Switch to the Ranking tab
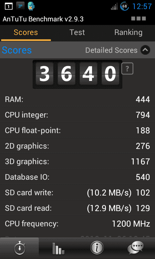This screenshot has width=155, height=259. tap(128, 33)
